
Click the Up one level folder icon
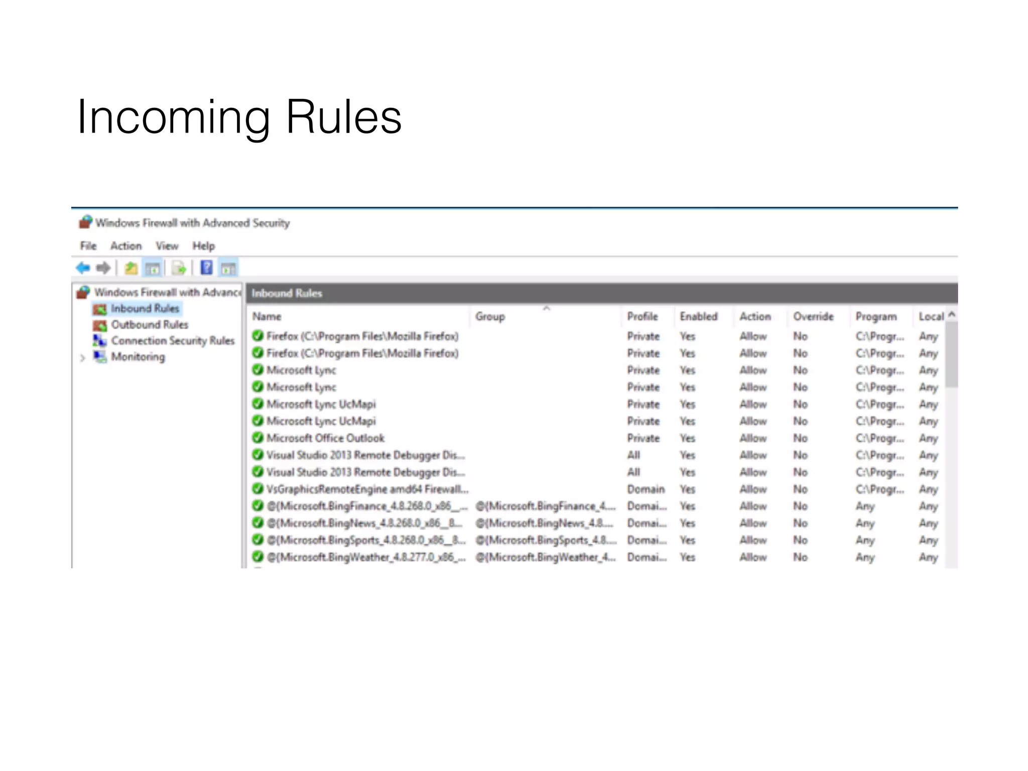(131, 268)
